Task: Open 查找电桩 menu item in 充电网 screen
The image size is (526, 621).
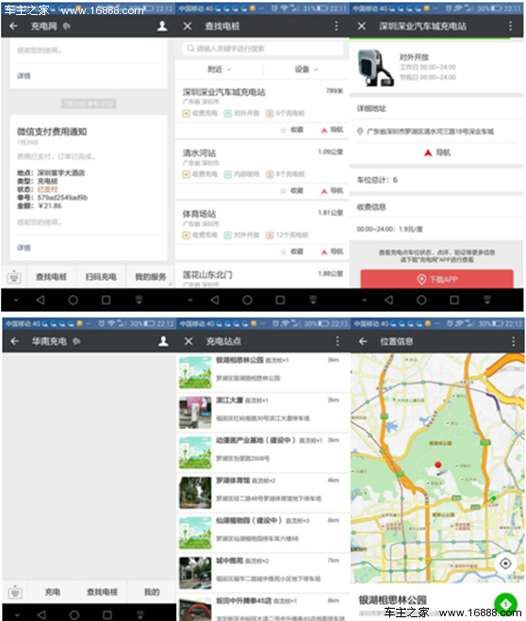Action: 51,277
